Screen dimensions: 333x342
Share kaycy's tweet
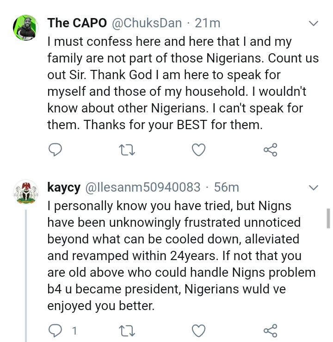click(270, 330)
